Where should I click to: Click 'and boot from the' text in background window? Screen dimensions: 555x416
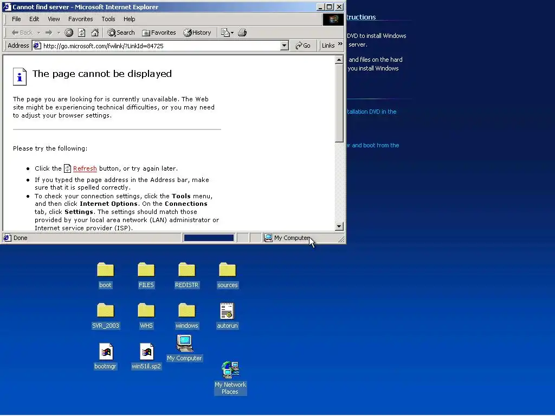[375, 145]
